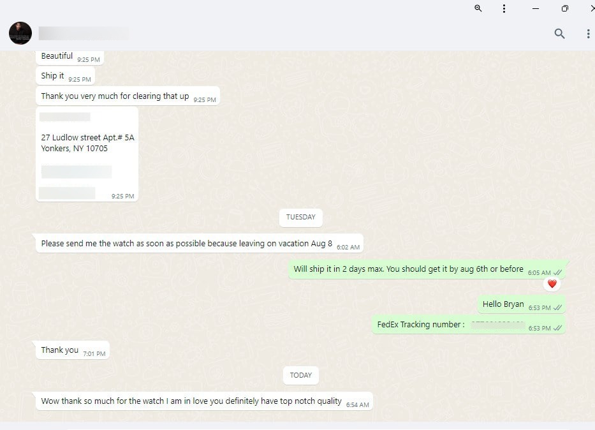
Task: Click the blurred contact name in header
Action: [x=83, y=33]
